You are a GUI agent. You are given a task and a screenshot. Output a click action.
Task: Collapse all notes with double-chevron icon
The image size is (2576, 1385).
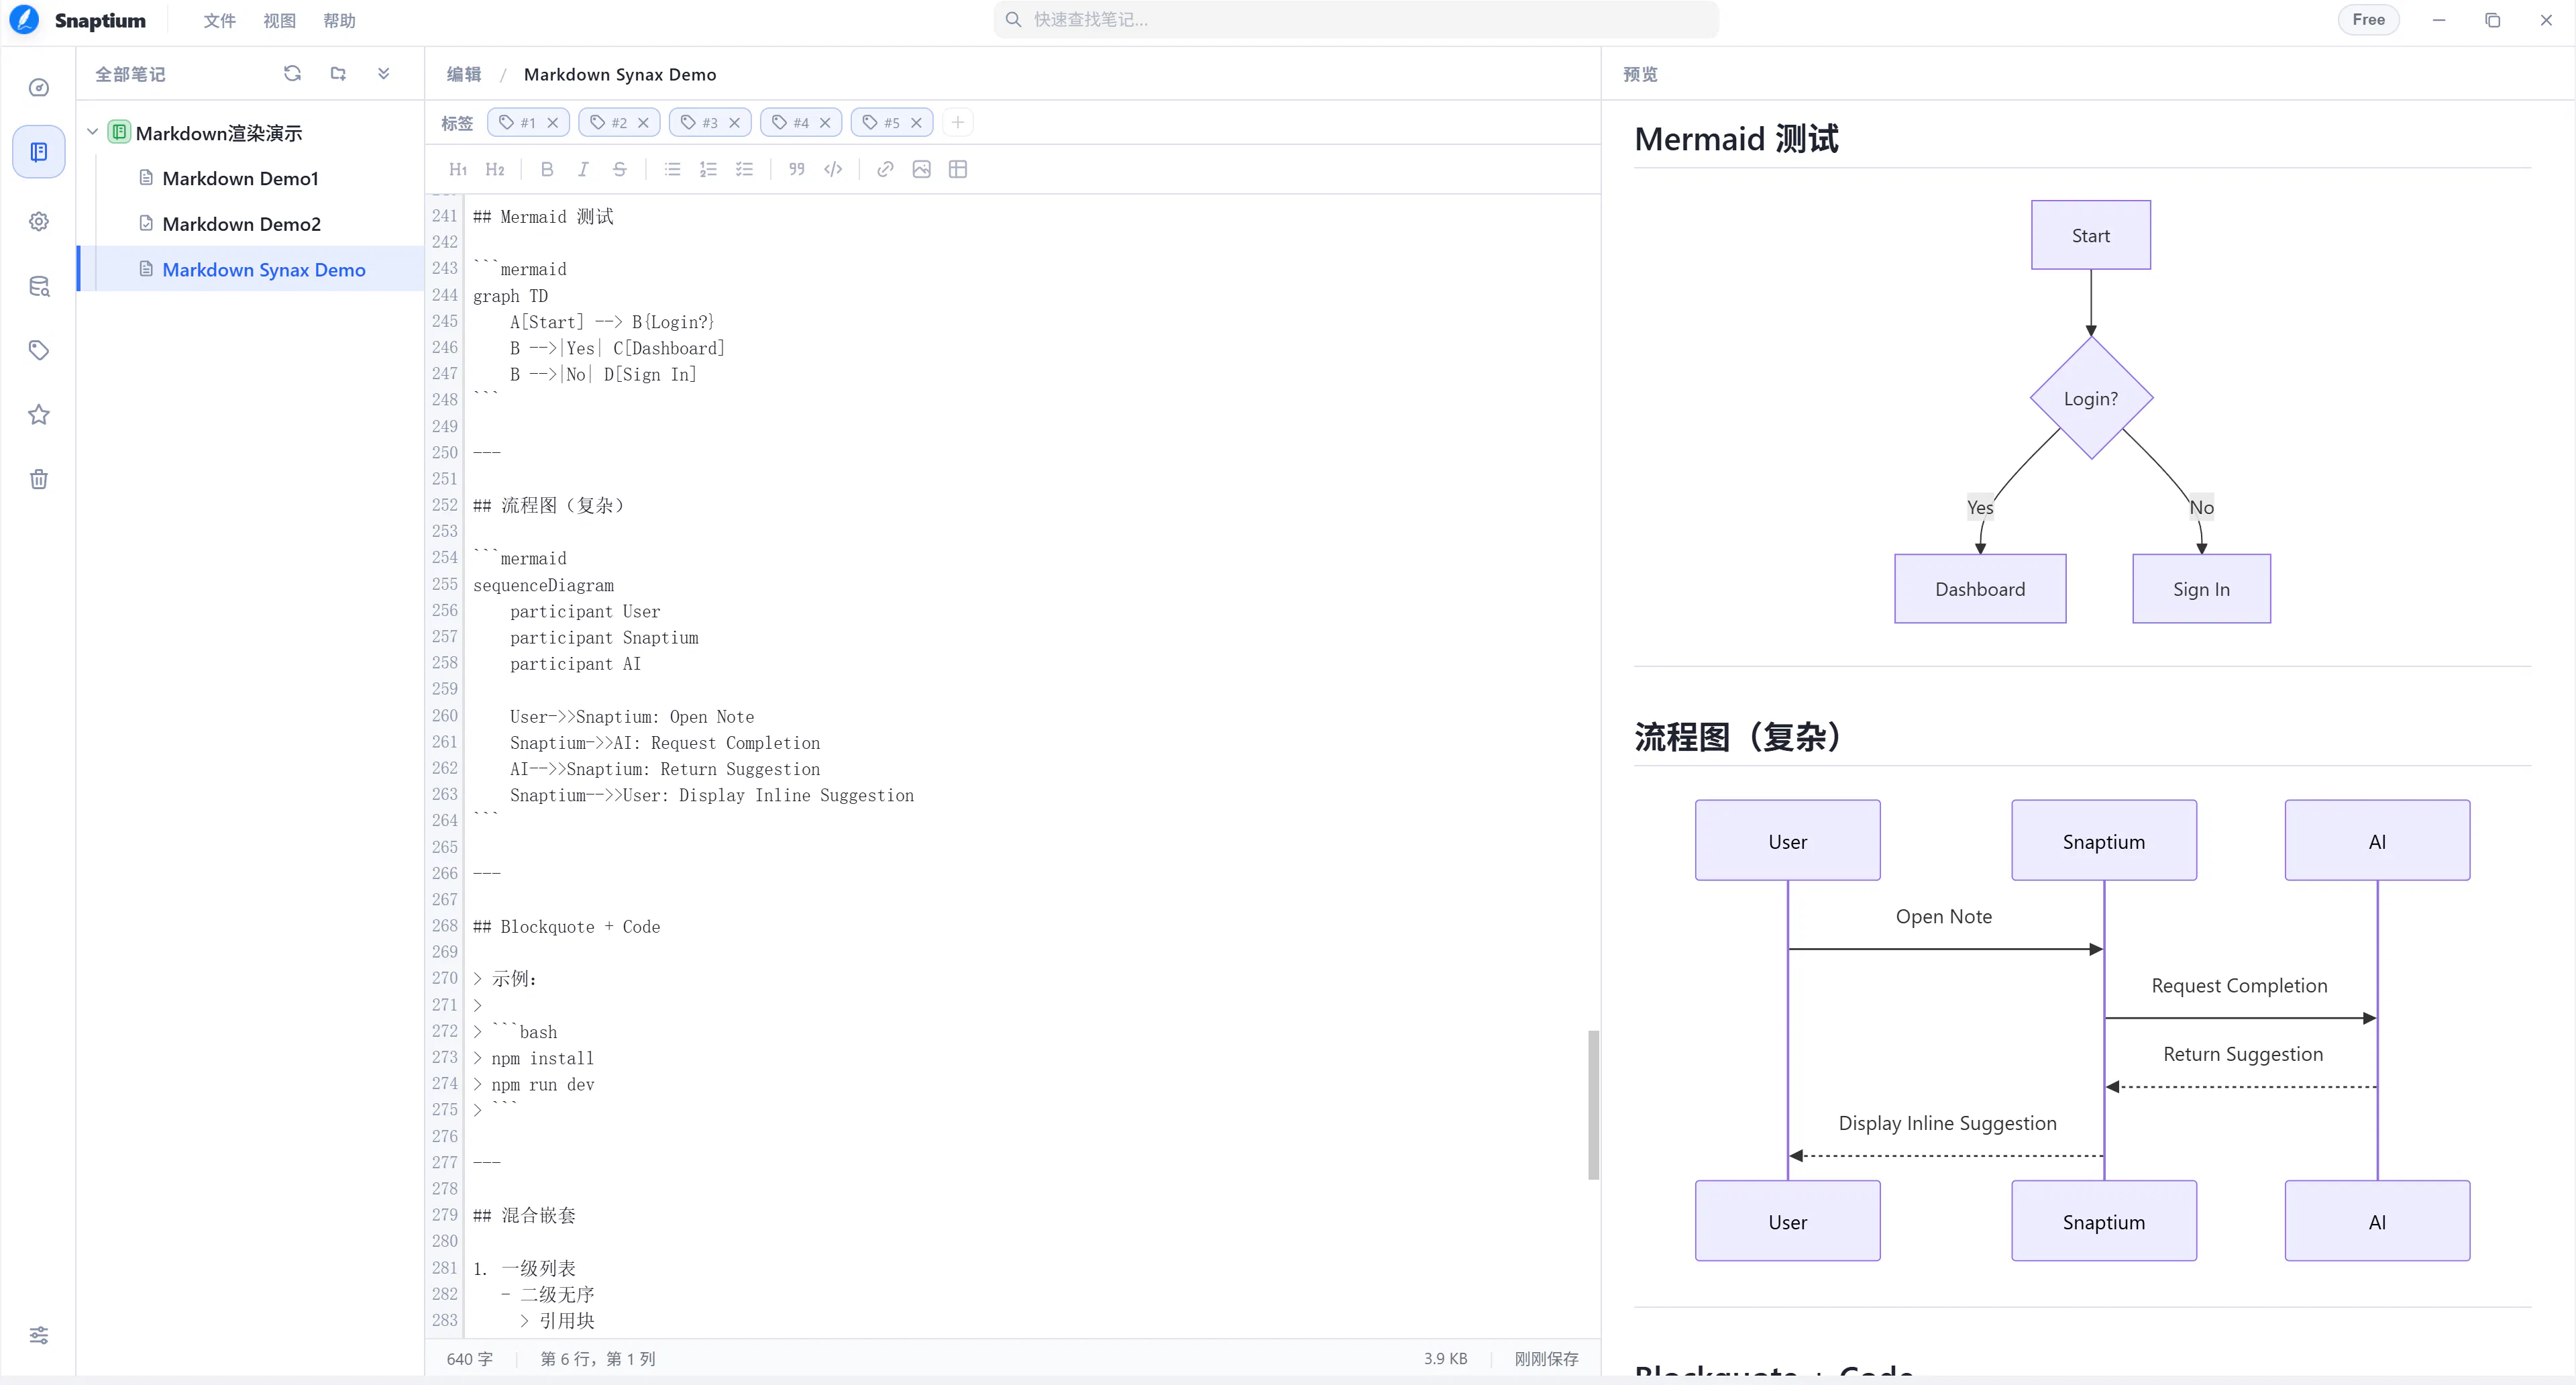383,73
